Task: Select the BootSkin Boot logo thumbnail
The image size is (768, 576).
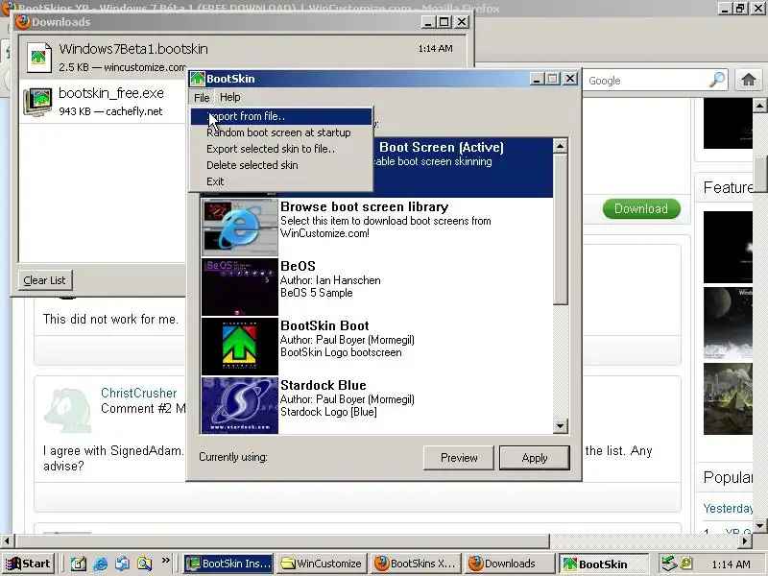Action: (x=240, y=347)
